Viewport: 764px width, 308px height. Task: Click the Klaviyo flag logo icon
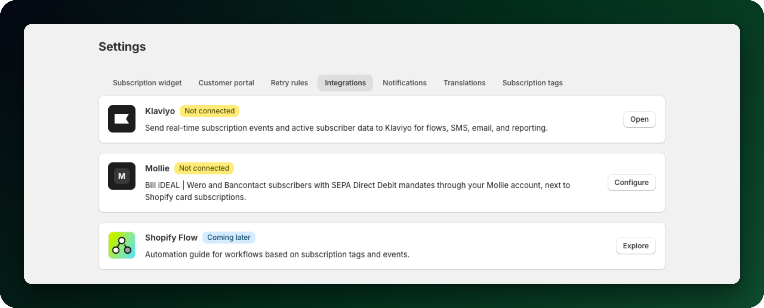click(x=122, y=119)
